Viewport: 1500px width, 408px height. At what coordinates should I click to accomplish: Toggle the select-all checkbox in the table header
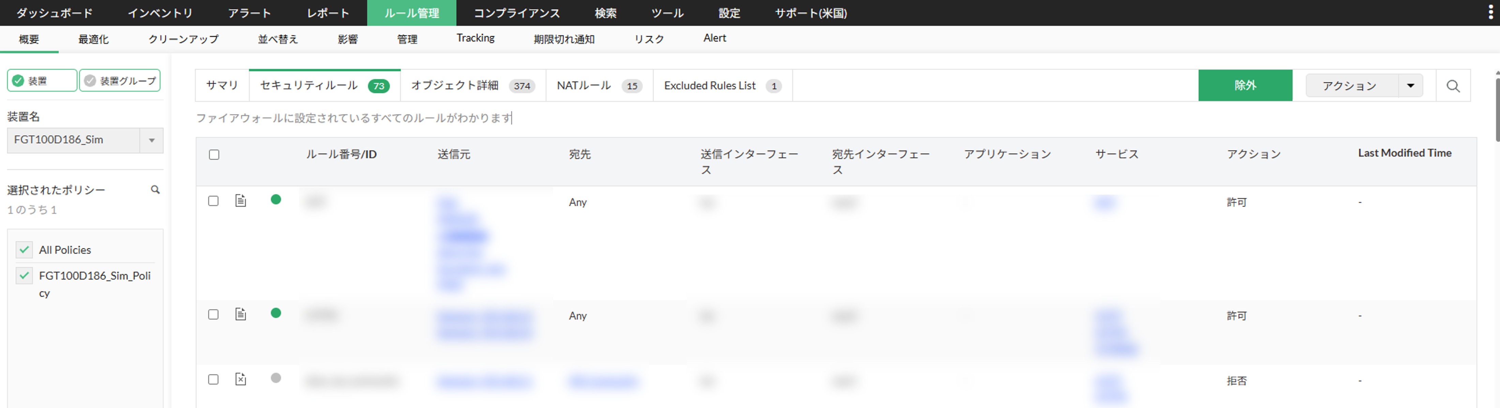[x=214, y=155]
